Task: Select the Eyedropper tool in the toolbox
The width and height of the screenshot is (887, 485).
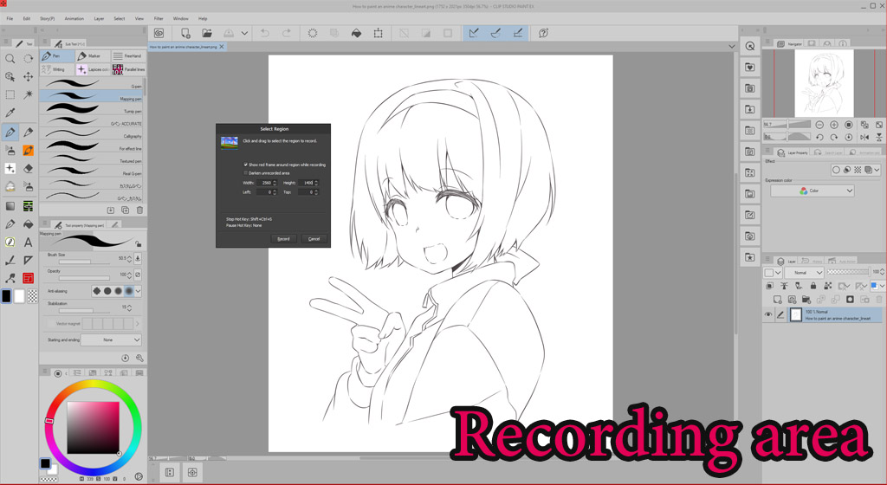Action: click(10, 113)
